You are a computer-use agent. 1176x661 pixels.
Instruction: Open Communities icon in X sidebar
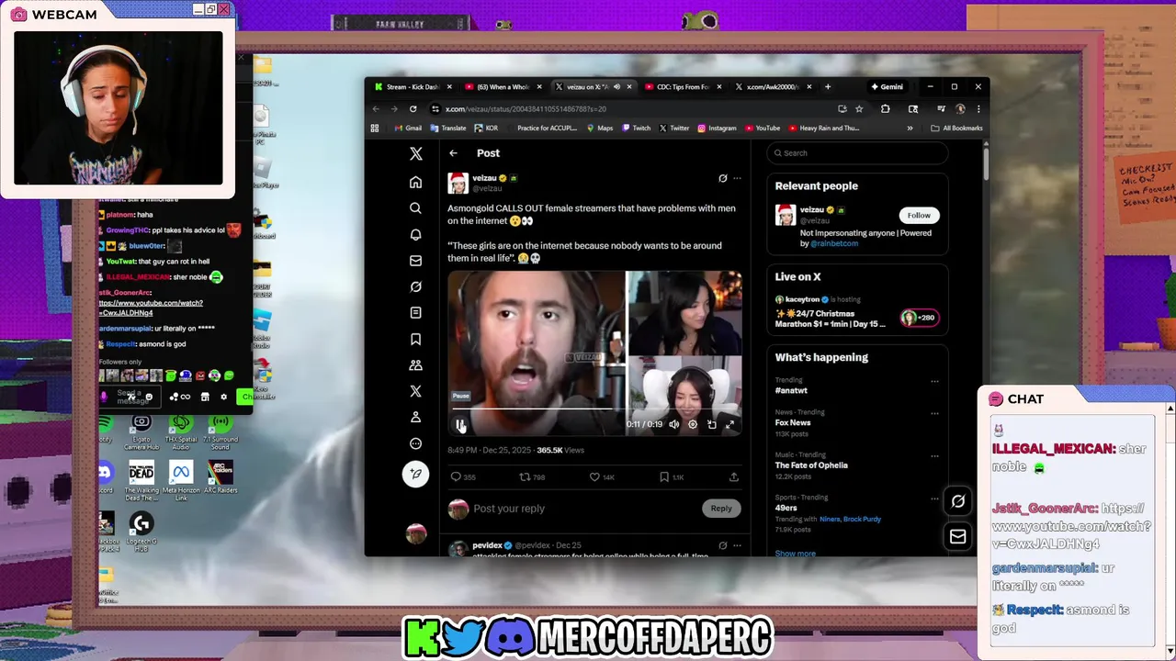[415, 364]
